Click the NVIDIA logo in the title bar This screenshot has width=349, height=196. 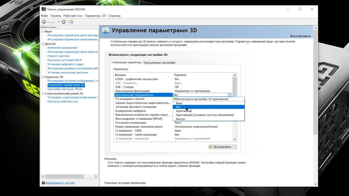(x=44, y=9)
